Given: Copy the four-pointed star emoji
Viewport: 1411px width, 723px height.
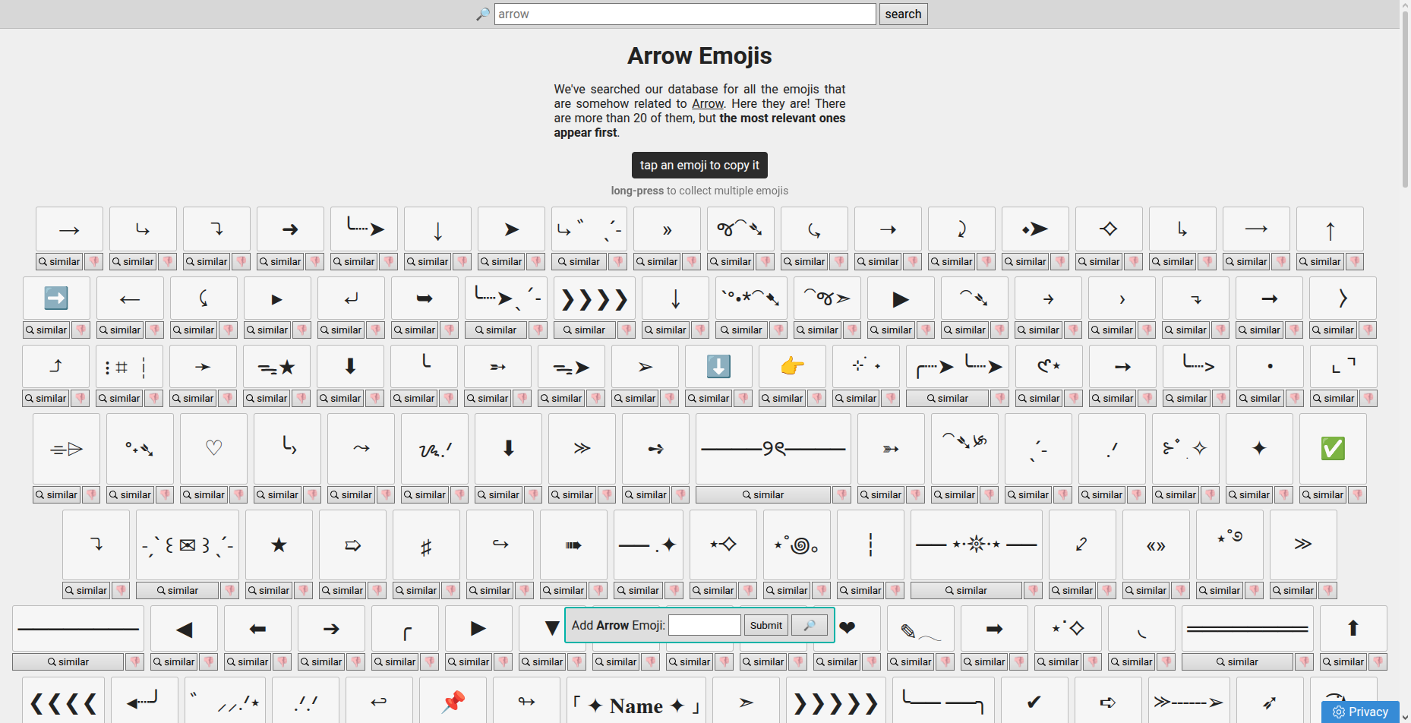Looking at the screenshot, I should 1259,448.
